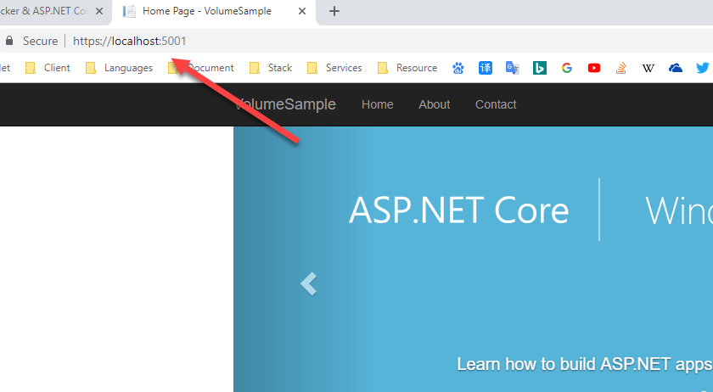Open the Stack bookmarks folder

(x=271, y=68)
